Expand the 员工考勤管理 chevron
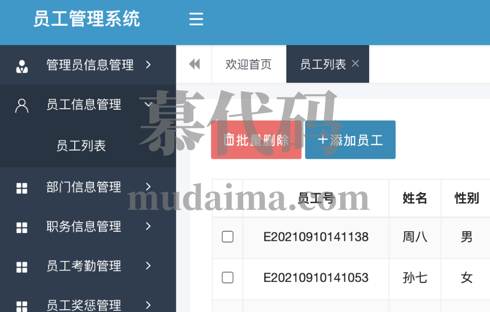The height and width of the screenshot is (312, 490). coord(148,266)
